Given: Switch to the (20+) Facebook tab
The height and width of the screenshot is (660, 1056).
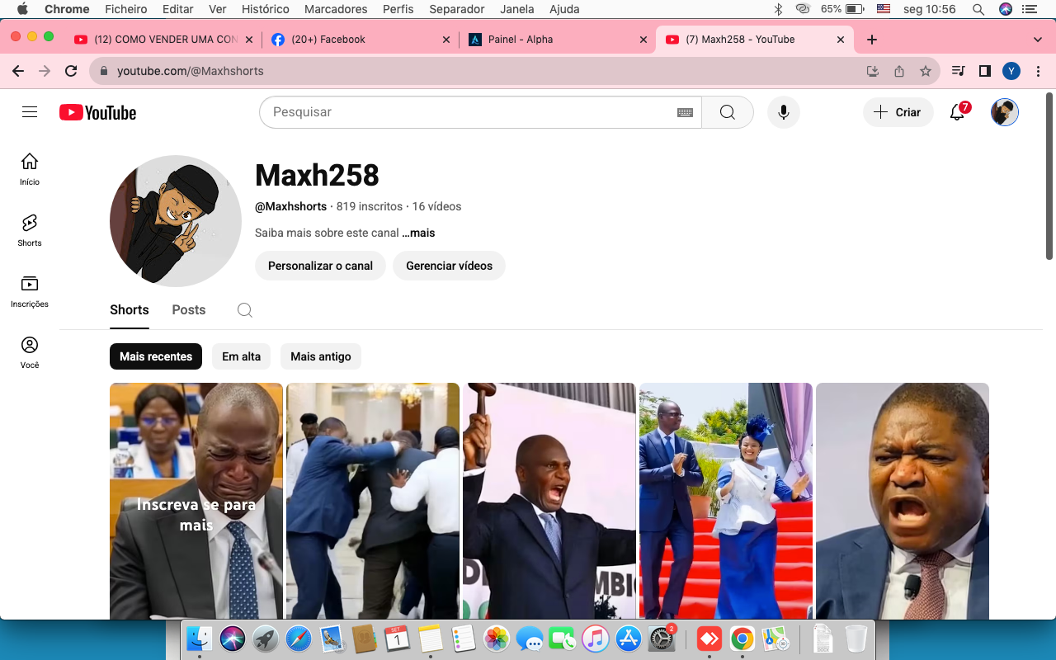Looking at the screenshot, I should 360,40.
